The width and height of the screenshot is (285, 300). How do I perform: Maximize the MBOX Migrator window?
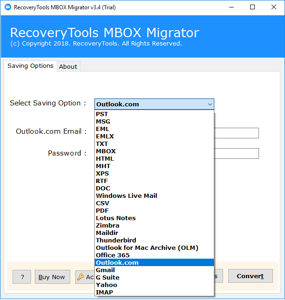[x=252, y=7]
